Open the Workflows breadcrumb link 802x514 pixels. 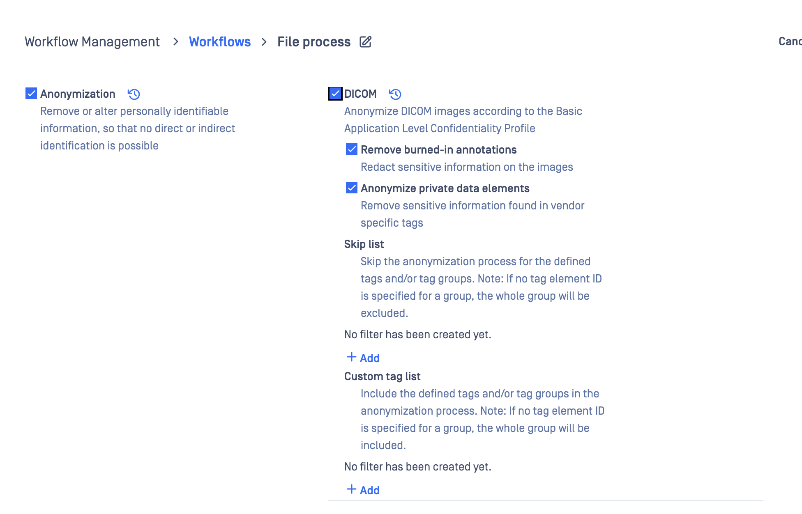click(x=219, y=42)
